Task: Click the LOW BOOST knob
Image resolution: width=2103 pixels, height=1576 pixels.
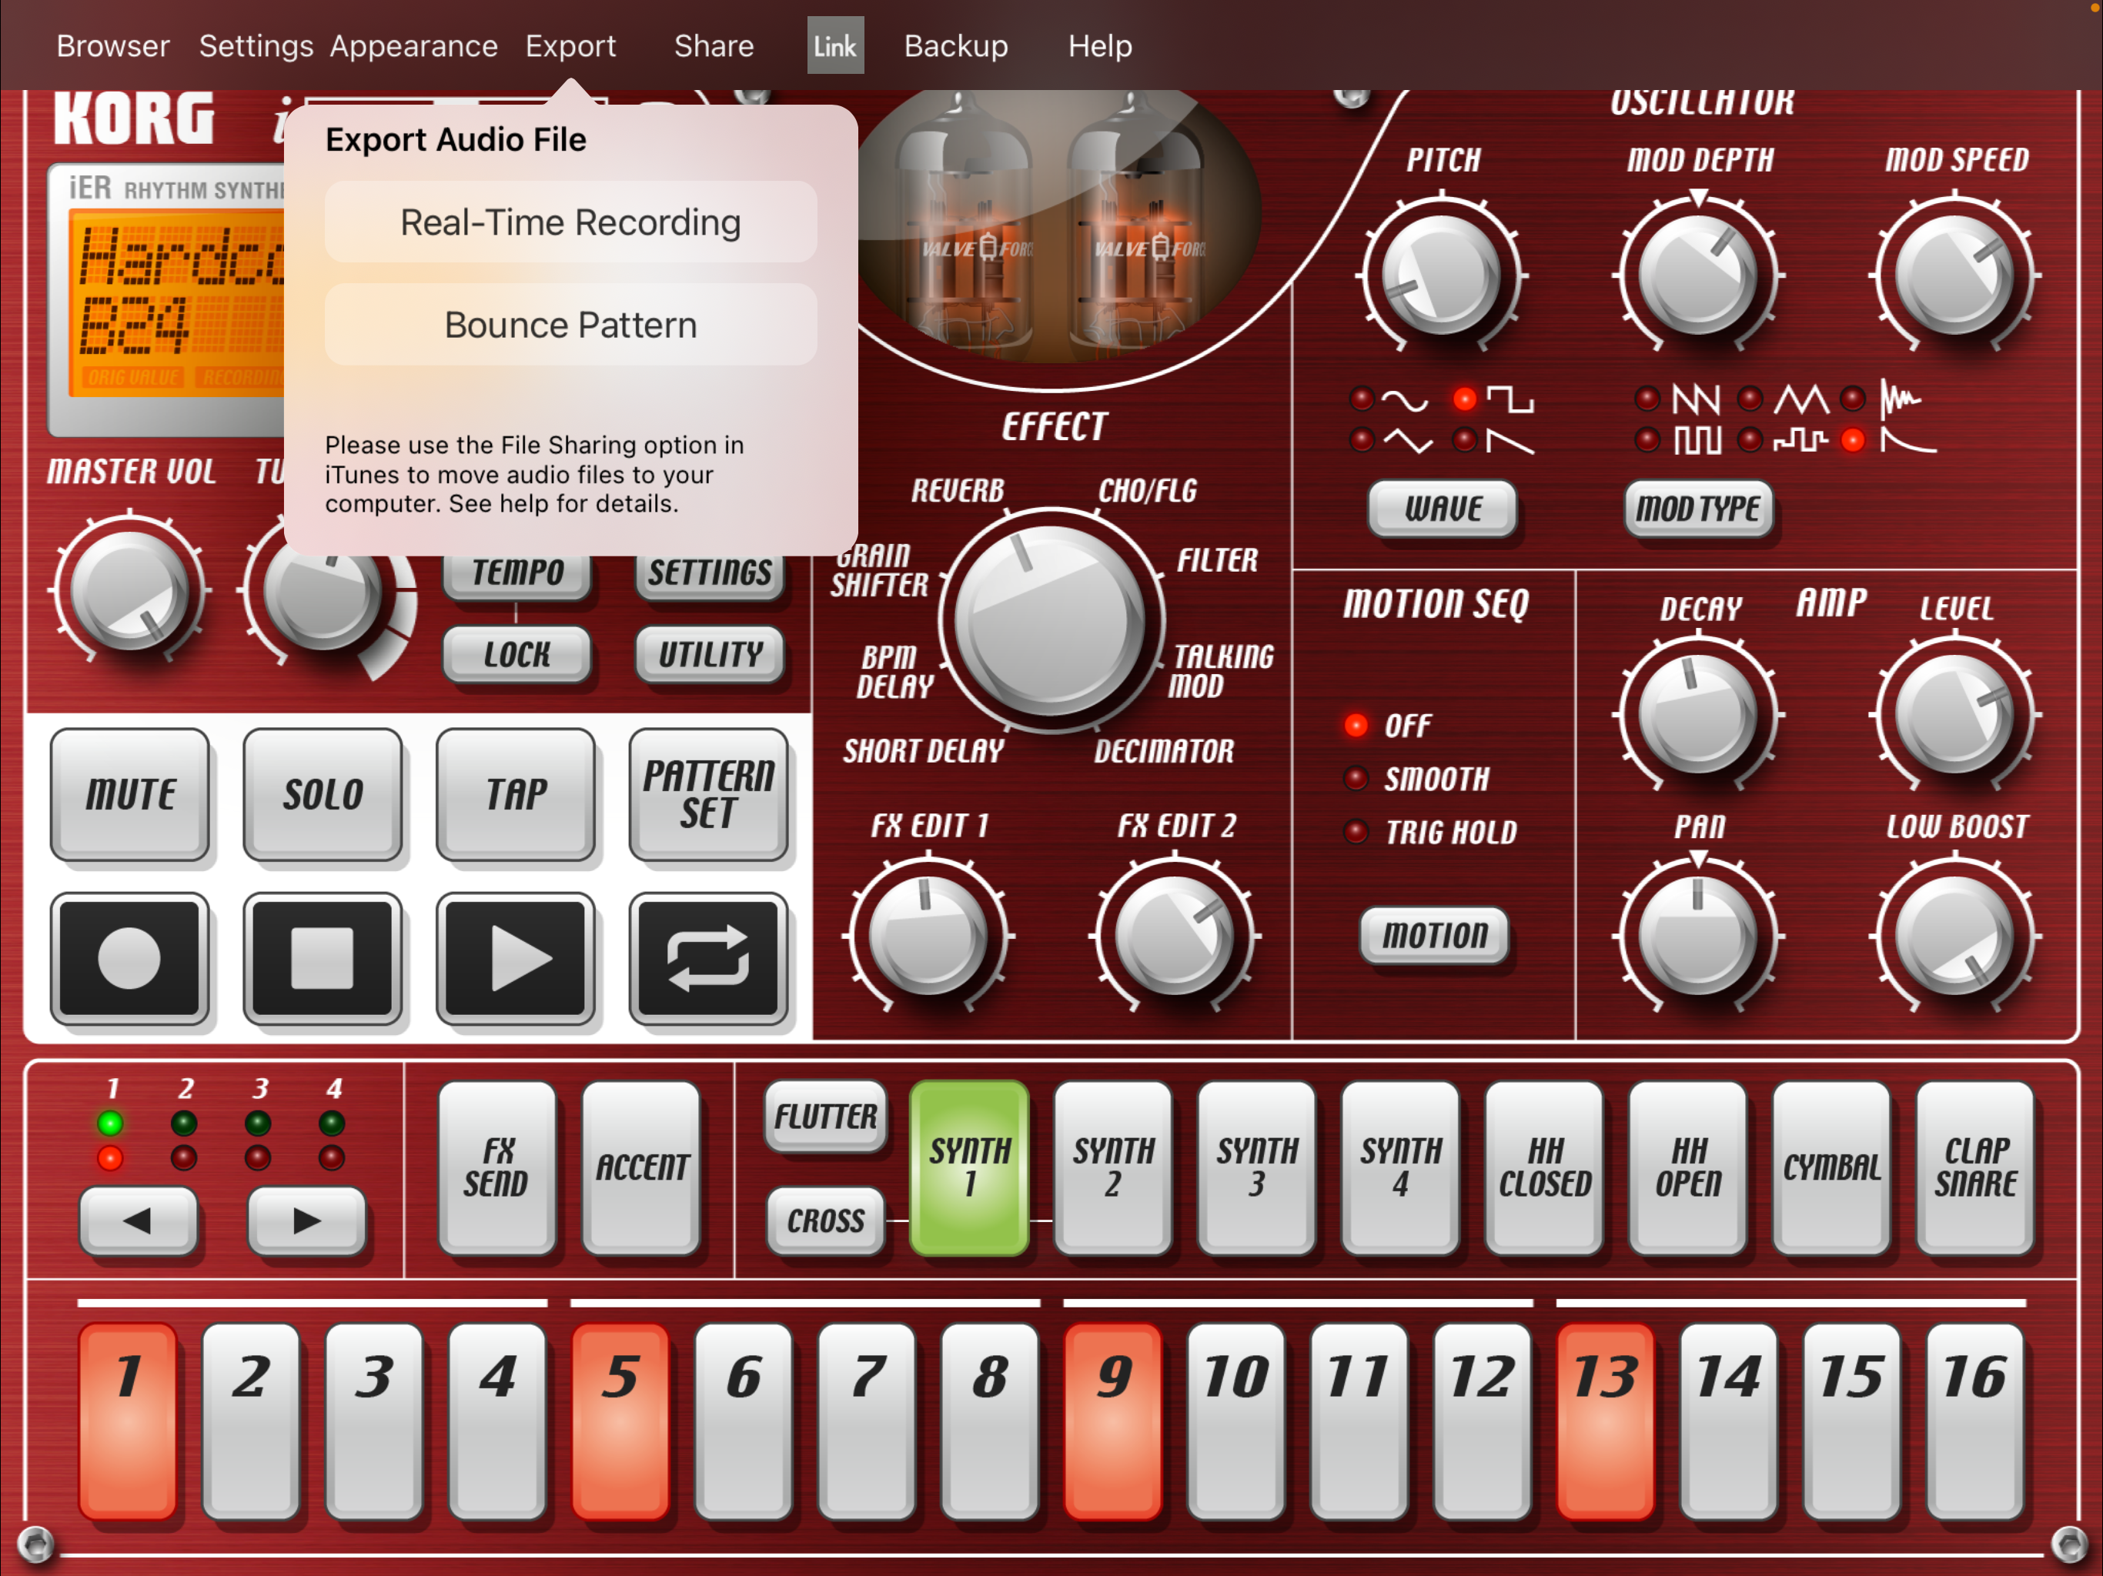Action: click(1954, 937)
